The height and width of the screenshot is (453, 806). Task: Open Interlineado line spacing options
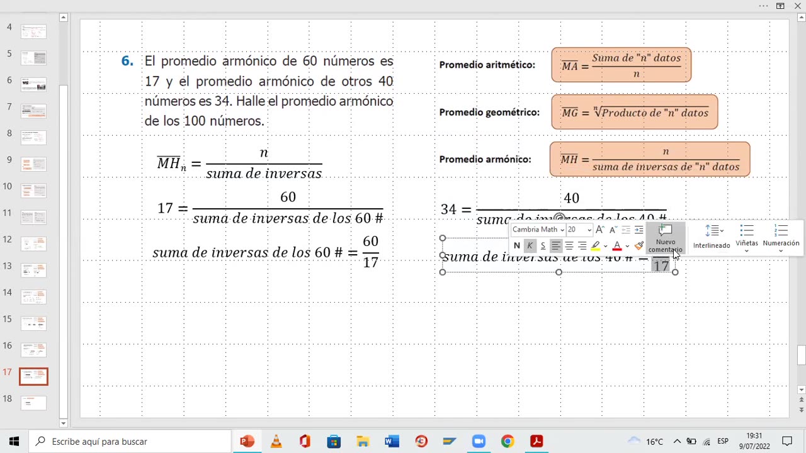coord(712,238)
